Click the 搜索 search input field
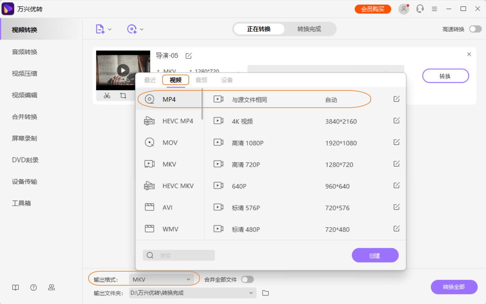Viewport: 486px width, 304px height. [x=178, y=255]
